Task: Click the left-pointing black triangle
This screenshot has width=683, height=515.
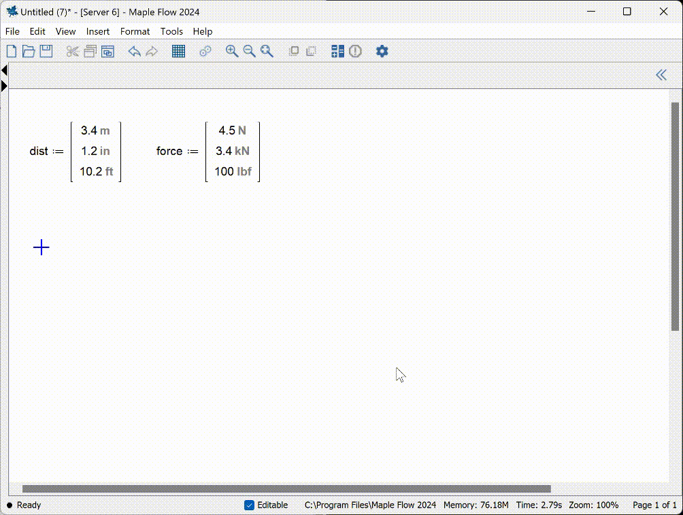Action: click(4, 70)
